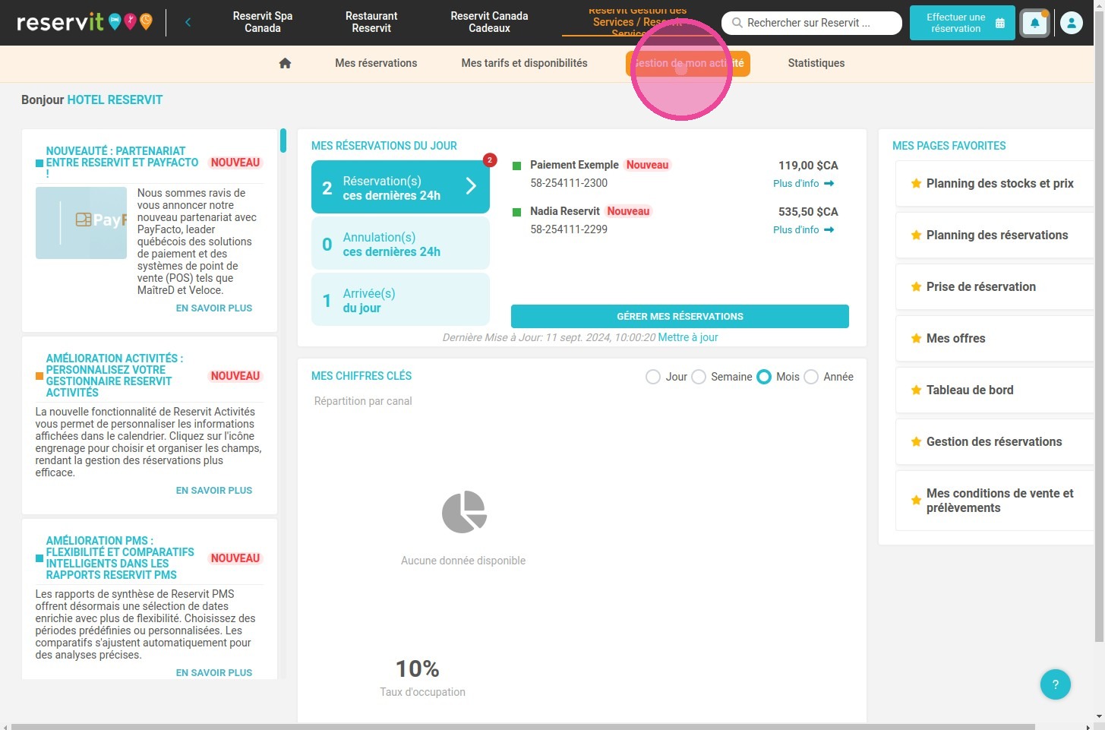Click the Mettre à jour link
This screenshot has height=730, width=1105.
point(688,337)
